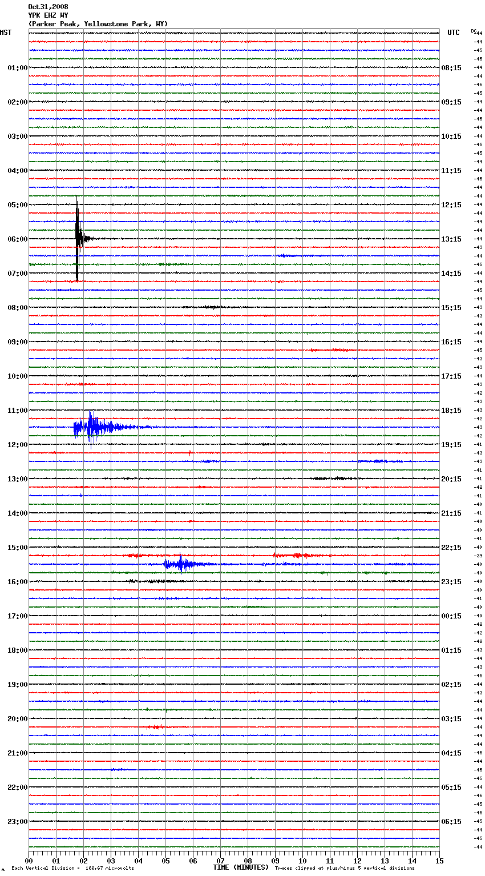This screenshot has height=876, width=485.
Task: Click the 11:15 UTC time label
Action: point(451,171)
